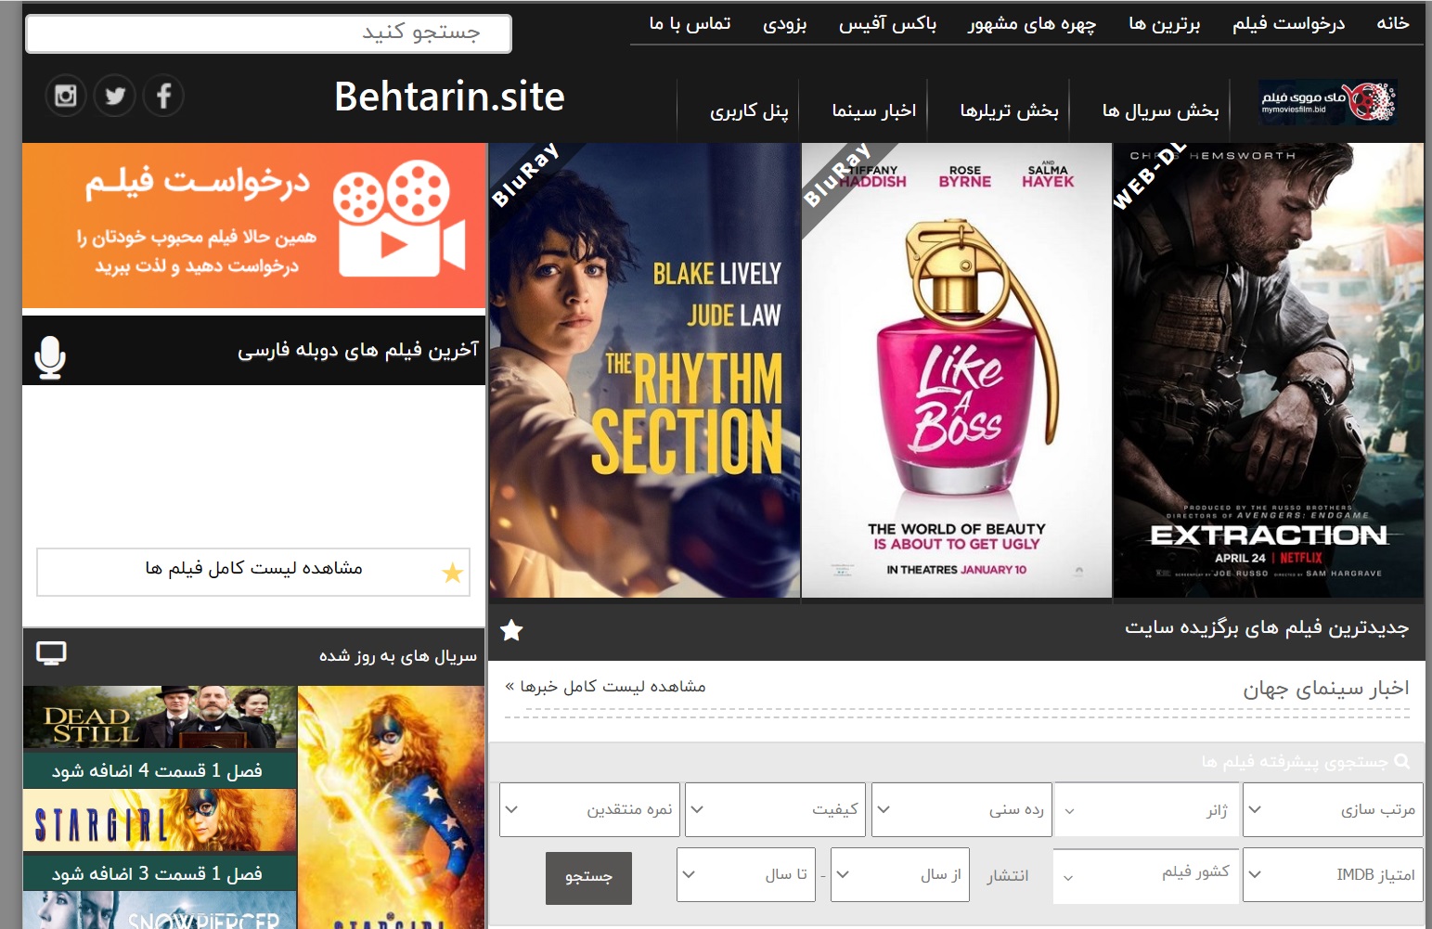
Task: Open the از سال from-year dropdown
Action: 900,874
